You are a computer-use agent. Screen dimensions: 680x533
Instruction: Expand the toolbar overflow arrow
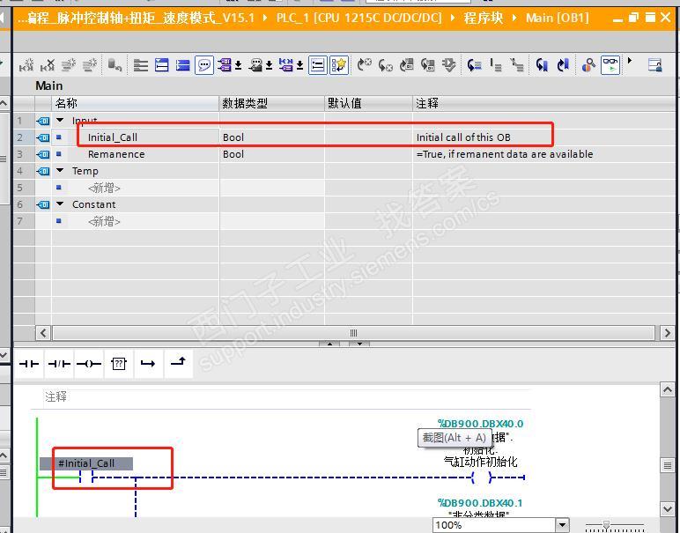[x=630, y=61]
